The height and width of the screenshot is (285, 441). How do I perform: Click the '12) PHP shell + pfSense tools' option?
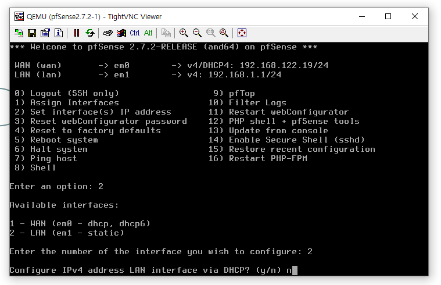click(x=284, y=122)
